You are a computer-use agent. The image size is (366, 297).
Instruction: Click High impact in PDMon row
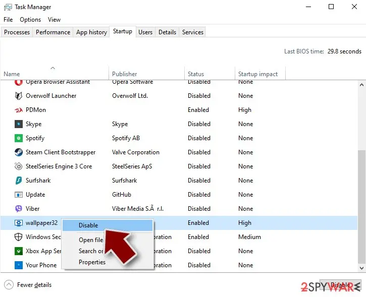[x=245, y=110]
